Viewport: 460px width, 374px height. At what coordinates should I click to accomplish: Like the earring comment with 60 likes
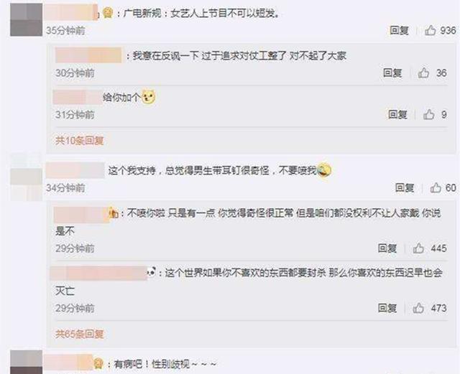(x=436, y=187)
